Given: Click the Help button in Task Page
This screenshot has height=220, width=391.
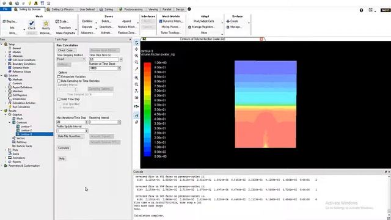Looking at the screenshot, I should click(62, 159).
